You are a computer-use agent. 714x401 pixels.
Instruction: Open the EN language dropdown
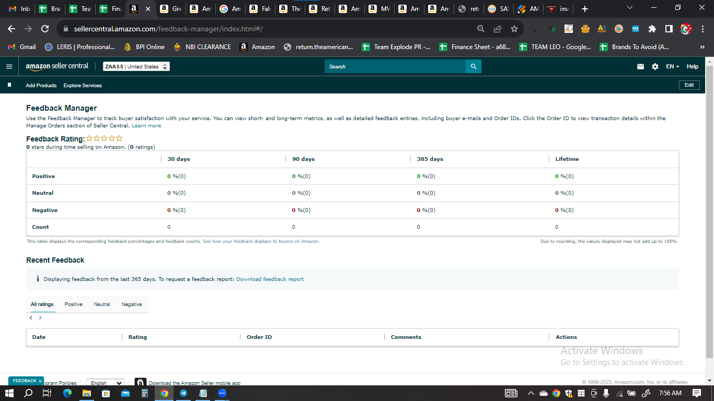(x=672, y=67)
